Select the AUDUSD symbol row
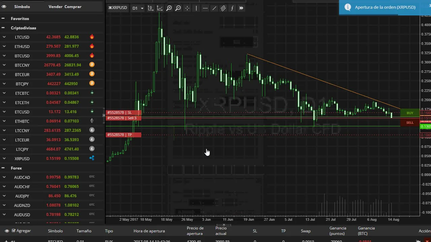 [52, 214]
